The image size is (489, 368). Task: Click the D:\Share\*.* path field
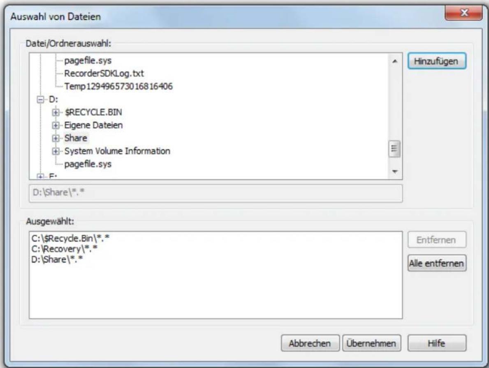coord(216,193)
